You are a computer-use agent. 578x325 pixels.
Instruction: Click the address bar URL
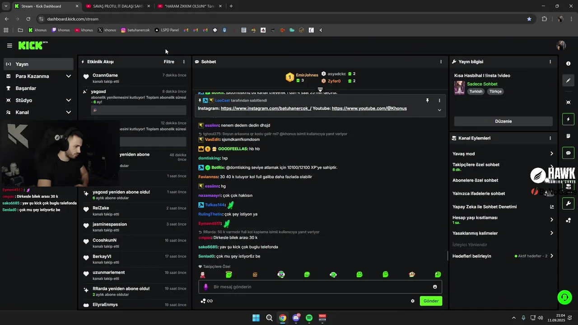(73, 19)
